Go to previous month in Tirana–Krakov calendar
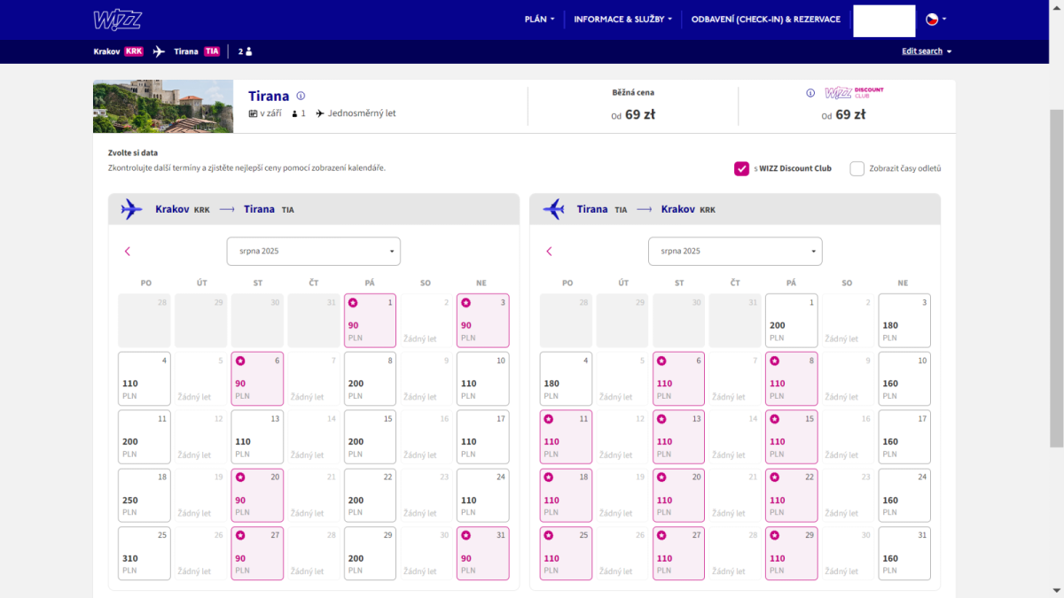This screenshot has width=1064, height=598. [x=549, y=252]
